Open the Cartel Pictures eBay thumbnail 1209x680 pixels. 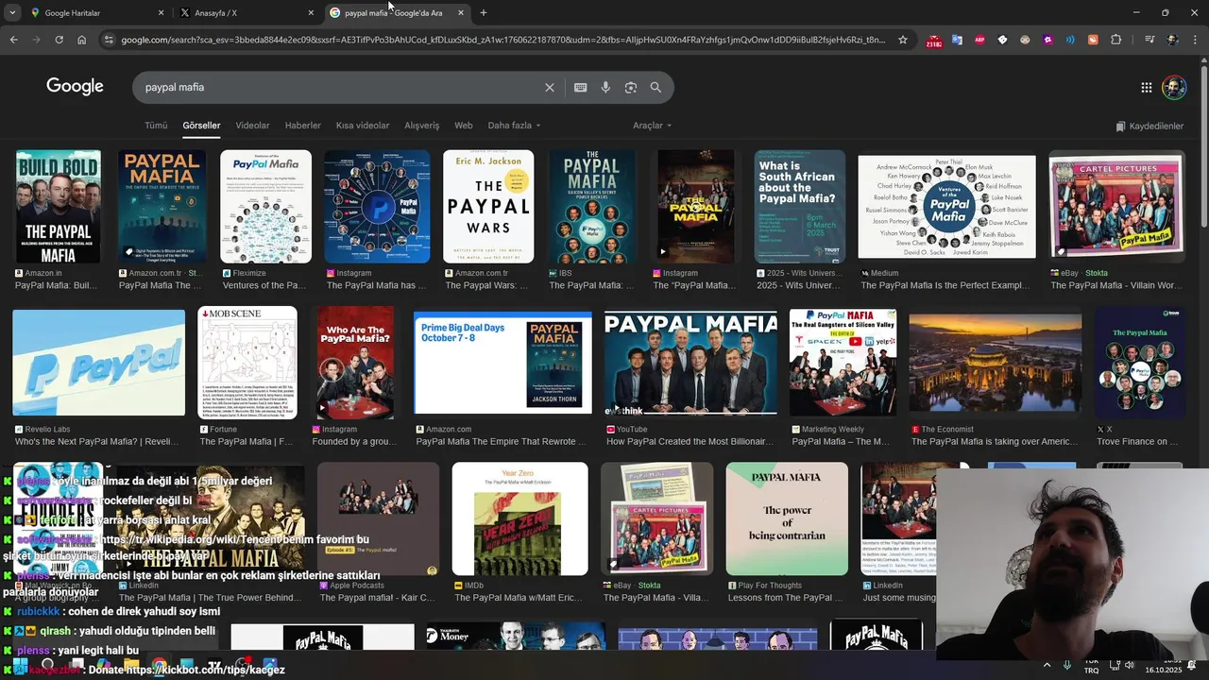click(x=1116, y=206)
